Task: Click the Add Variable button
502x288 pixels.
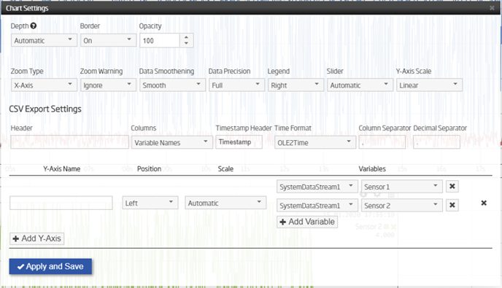Action: pyautogui.click(x=307, y=222)
